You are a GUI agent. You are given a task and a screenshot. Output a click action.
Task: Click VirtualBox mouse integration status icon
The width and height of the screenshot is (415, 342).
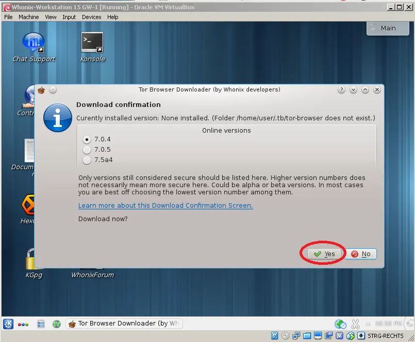coord(351,336)
